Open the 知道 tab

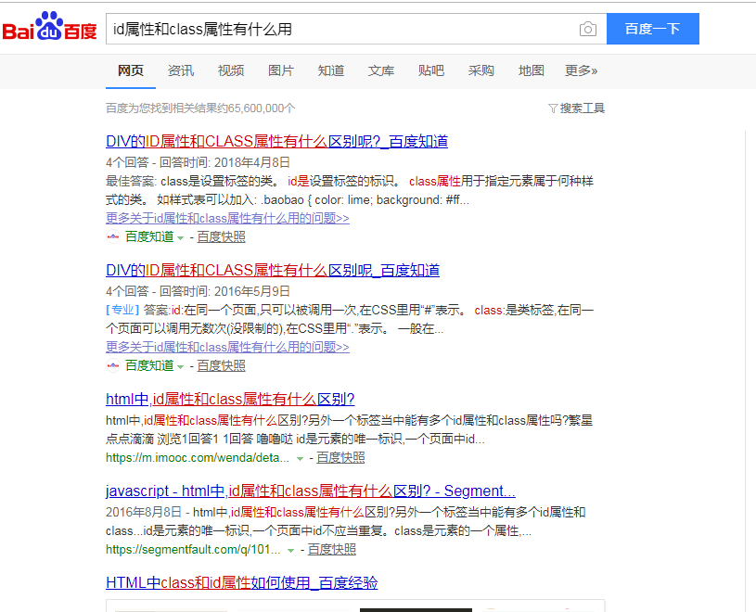pos(331,70)
